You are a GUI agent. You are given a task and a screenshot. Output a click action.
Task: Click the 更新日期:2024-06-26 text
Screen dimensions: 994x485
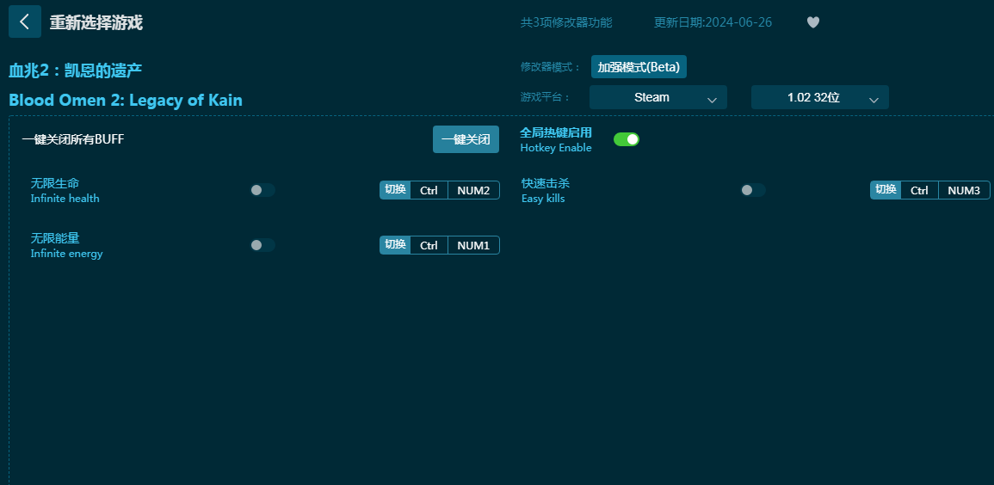coord(713,22)
